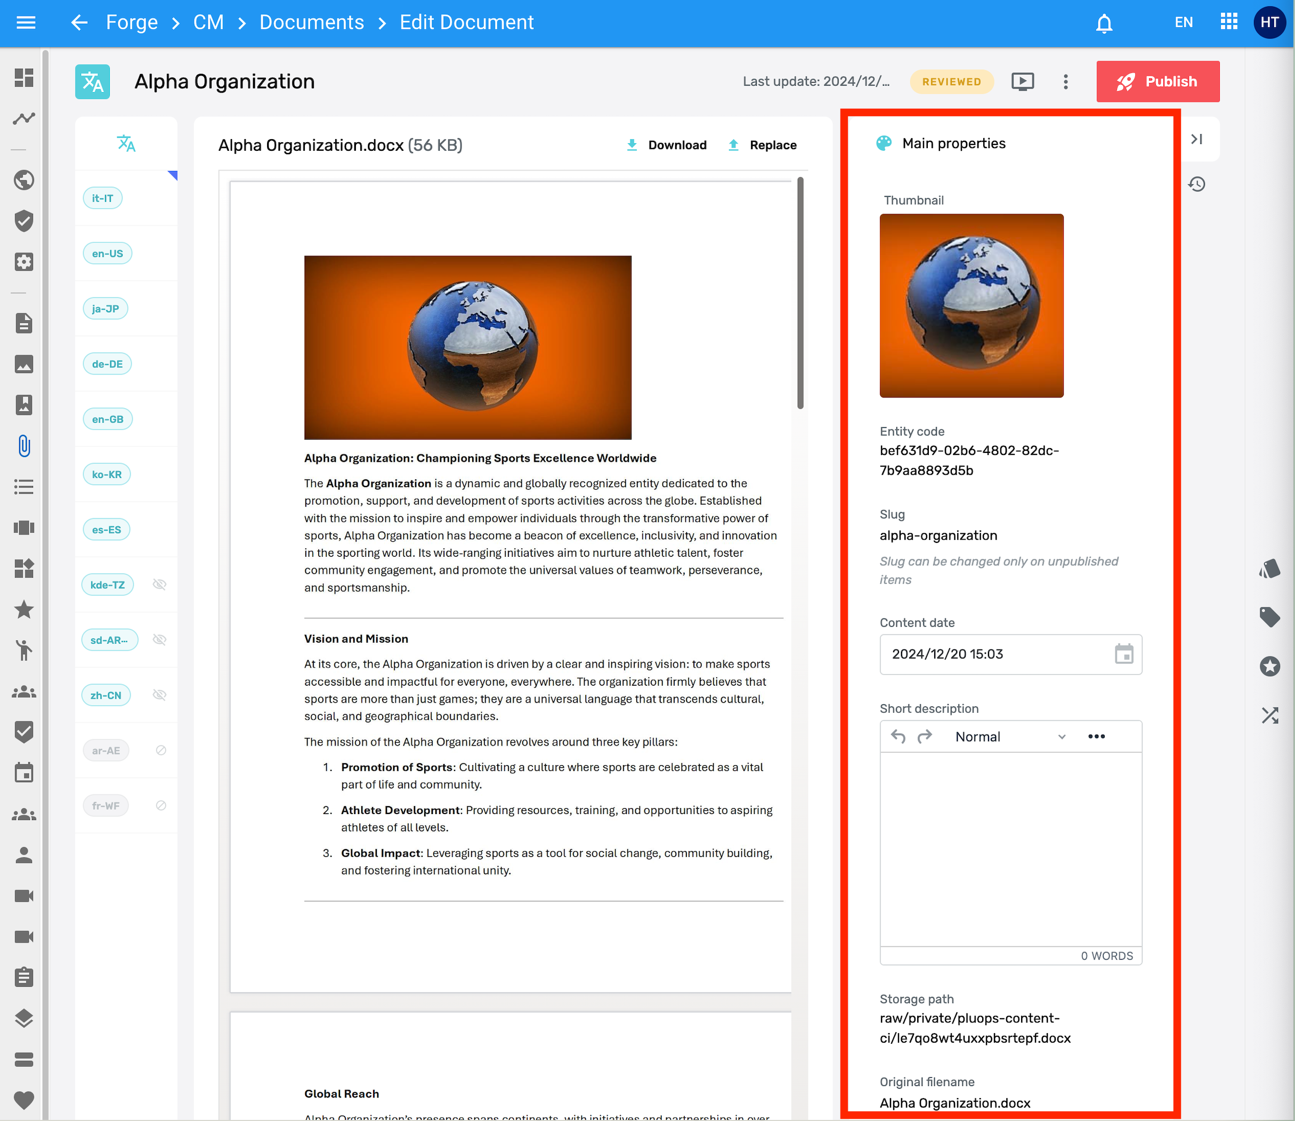Open the calendar picker for Content date
Screen dimensions: 1295x1121
click(x=1123, y=654)
